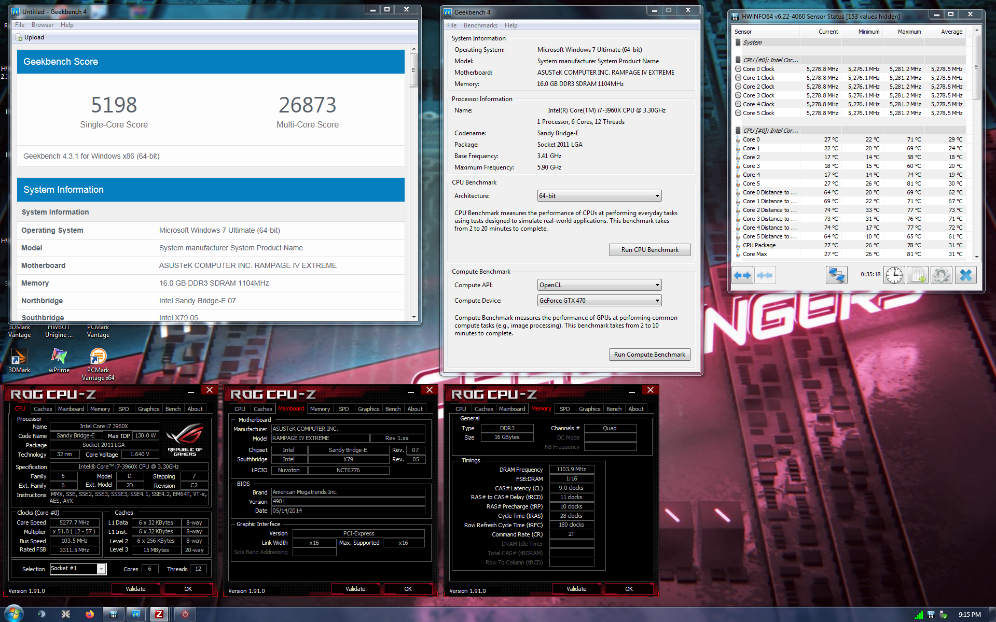Open About tab in right CPU-Z window
996x622 pixels.
[636, 409]
